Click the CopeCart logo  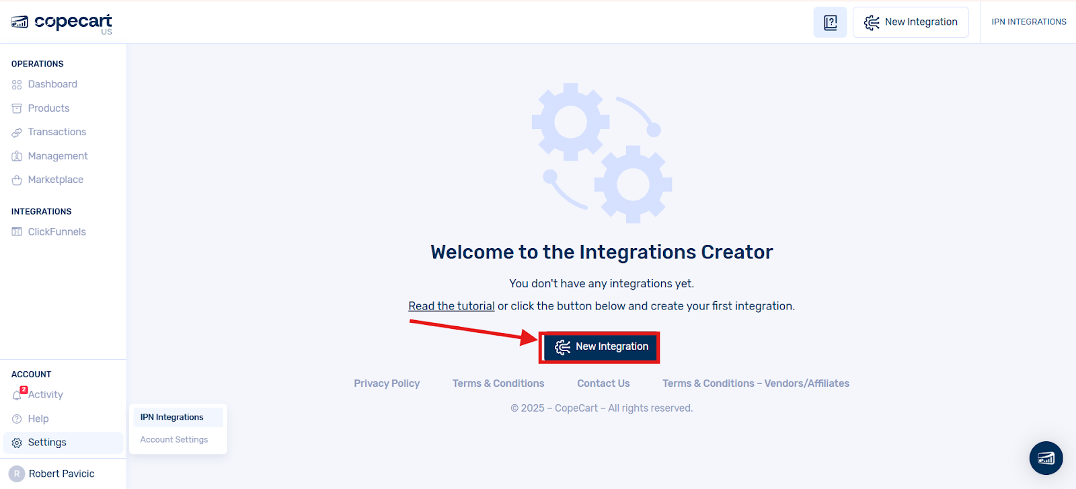[62, 23]
